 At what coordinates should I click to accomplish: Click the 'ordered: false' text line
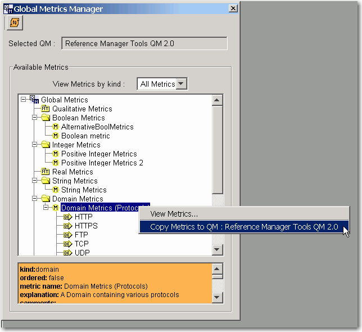pos(42,278)
